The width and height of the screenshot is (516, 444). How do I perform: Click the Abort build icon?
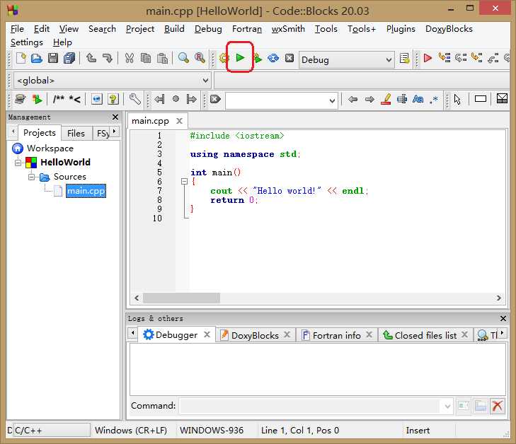click(x=289, y=58)
